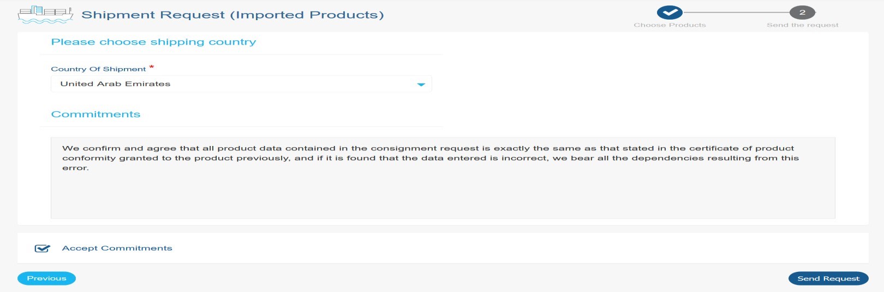
Task: Click the Please choose shipping country heading
Action: pos(153,42)
